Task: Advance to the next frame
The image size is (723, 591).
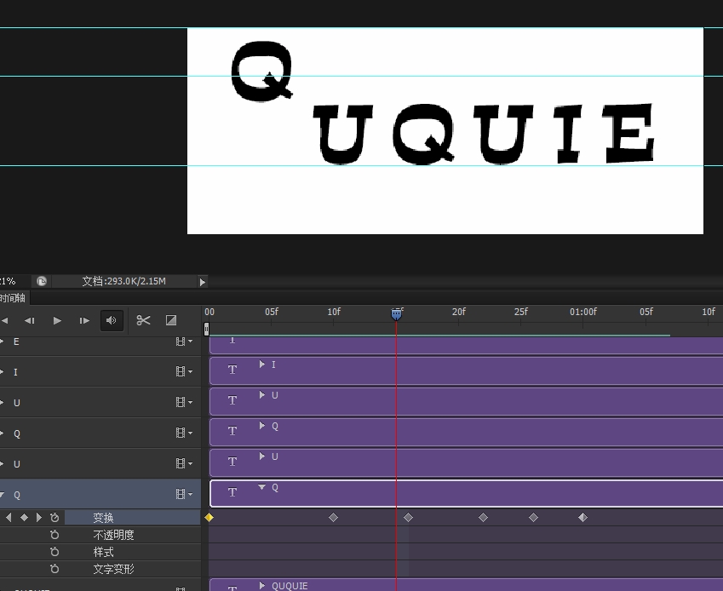Action: (x=84, y=320)
